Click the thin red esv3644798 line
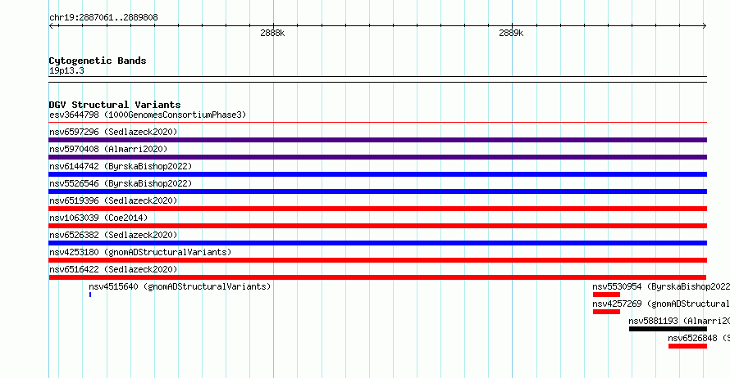 (377, 123)
